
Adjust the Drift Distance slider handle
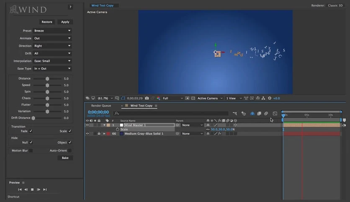(33, 118)
